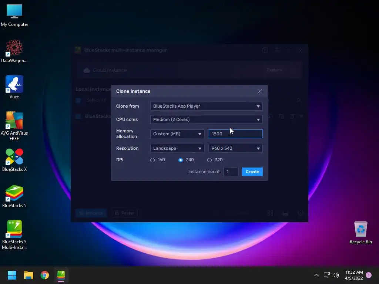Expand the CPU cores dropdown
The width and height of the screenshot is (379, 284).
click(207, 119)
